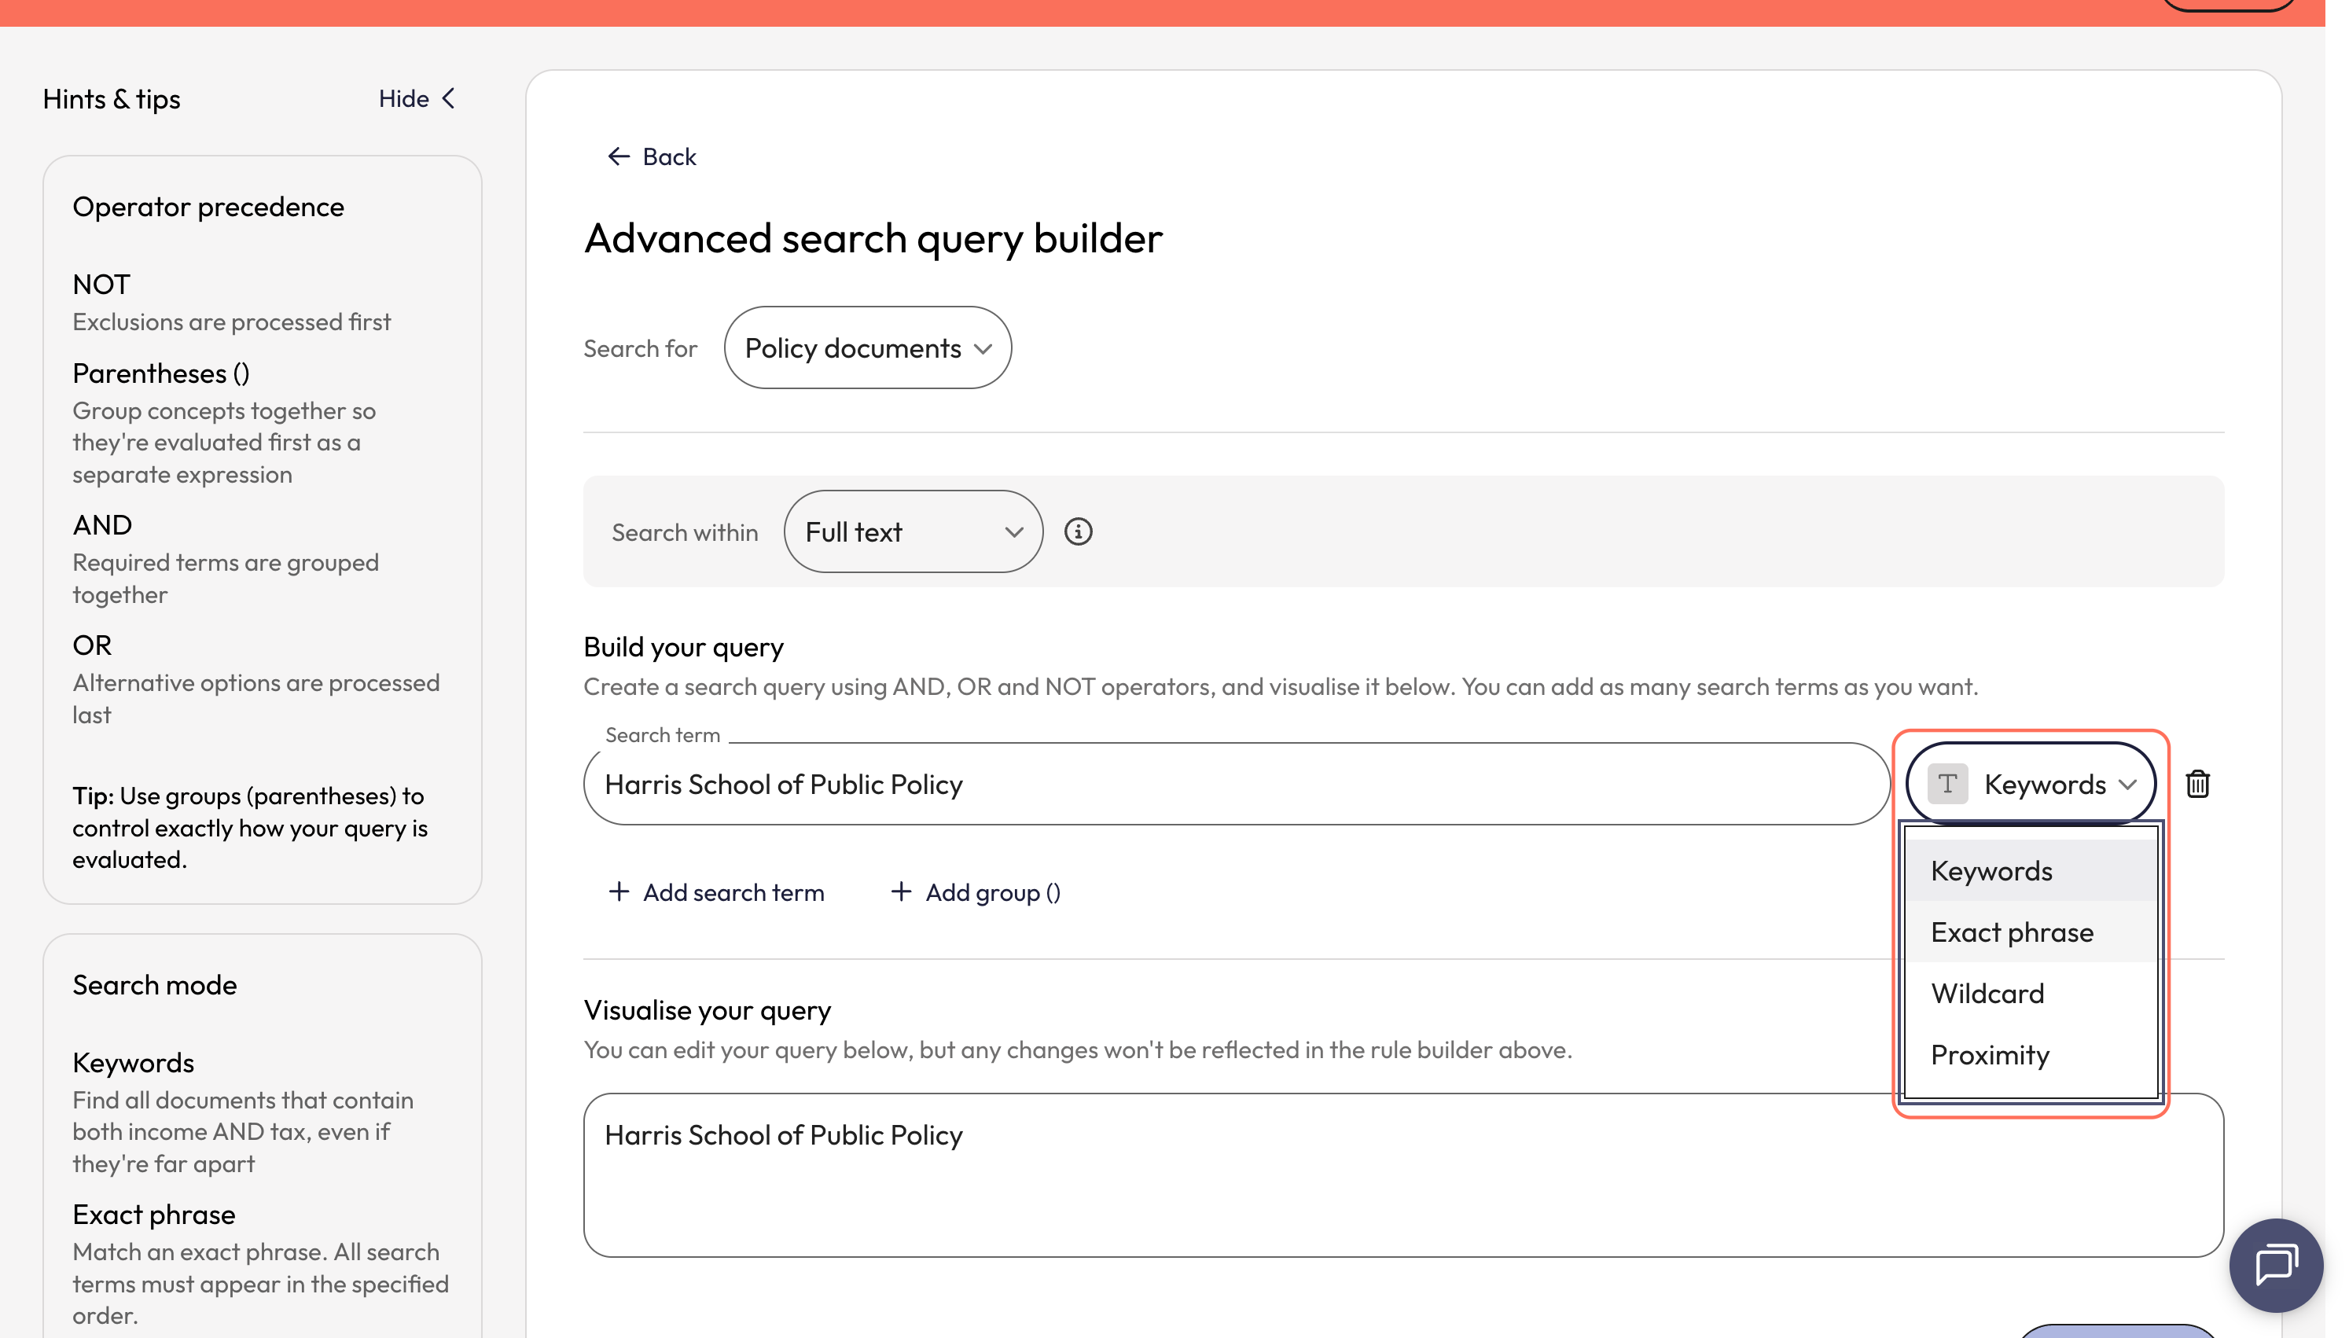This screenshot has height=1338, width=2349.
Task: Click the Search for label
Action: click(640, 348)
